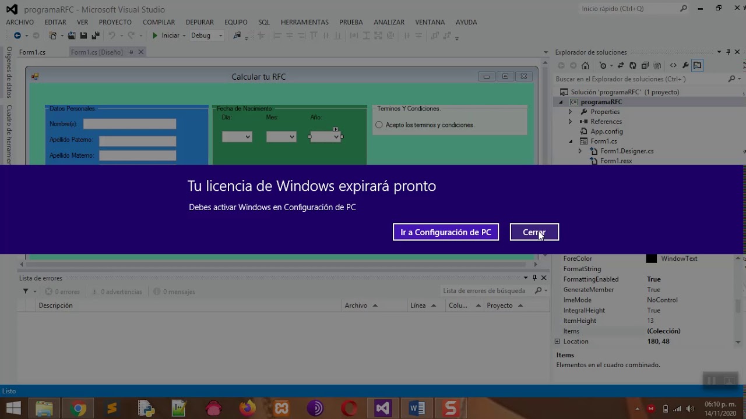
Task: Click the Solution Explorer search field
Action: pyautogui.click(x=641, y=79)
